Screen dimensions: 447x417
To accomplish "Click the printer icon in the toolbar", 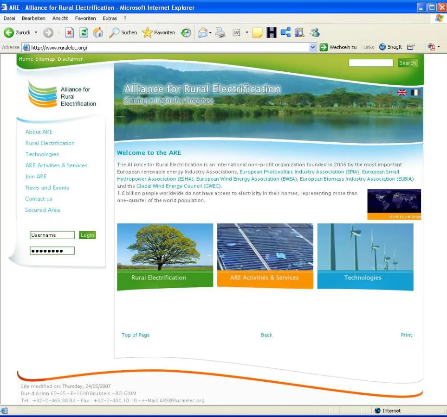I will 220,32.
